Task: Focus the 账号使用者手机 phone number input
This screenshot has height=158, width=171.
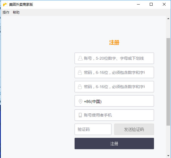Action: tap(118, 115)
